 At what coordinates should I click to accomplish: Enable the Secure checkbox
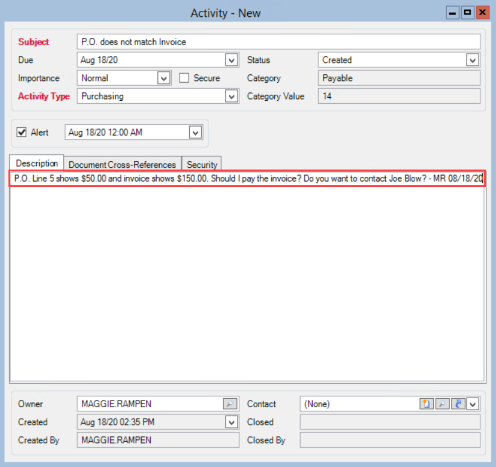coord(184,78)
